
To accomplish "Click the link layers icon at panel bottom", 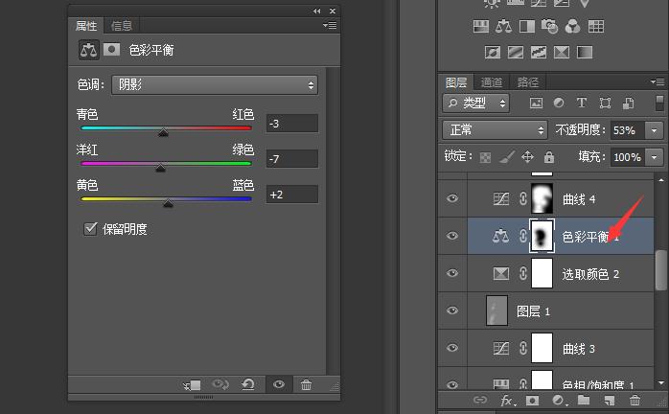I will tap(480, 400).
